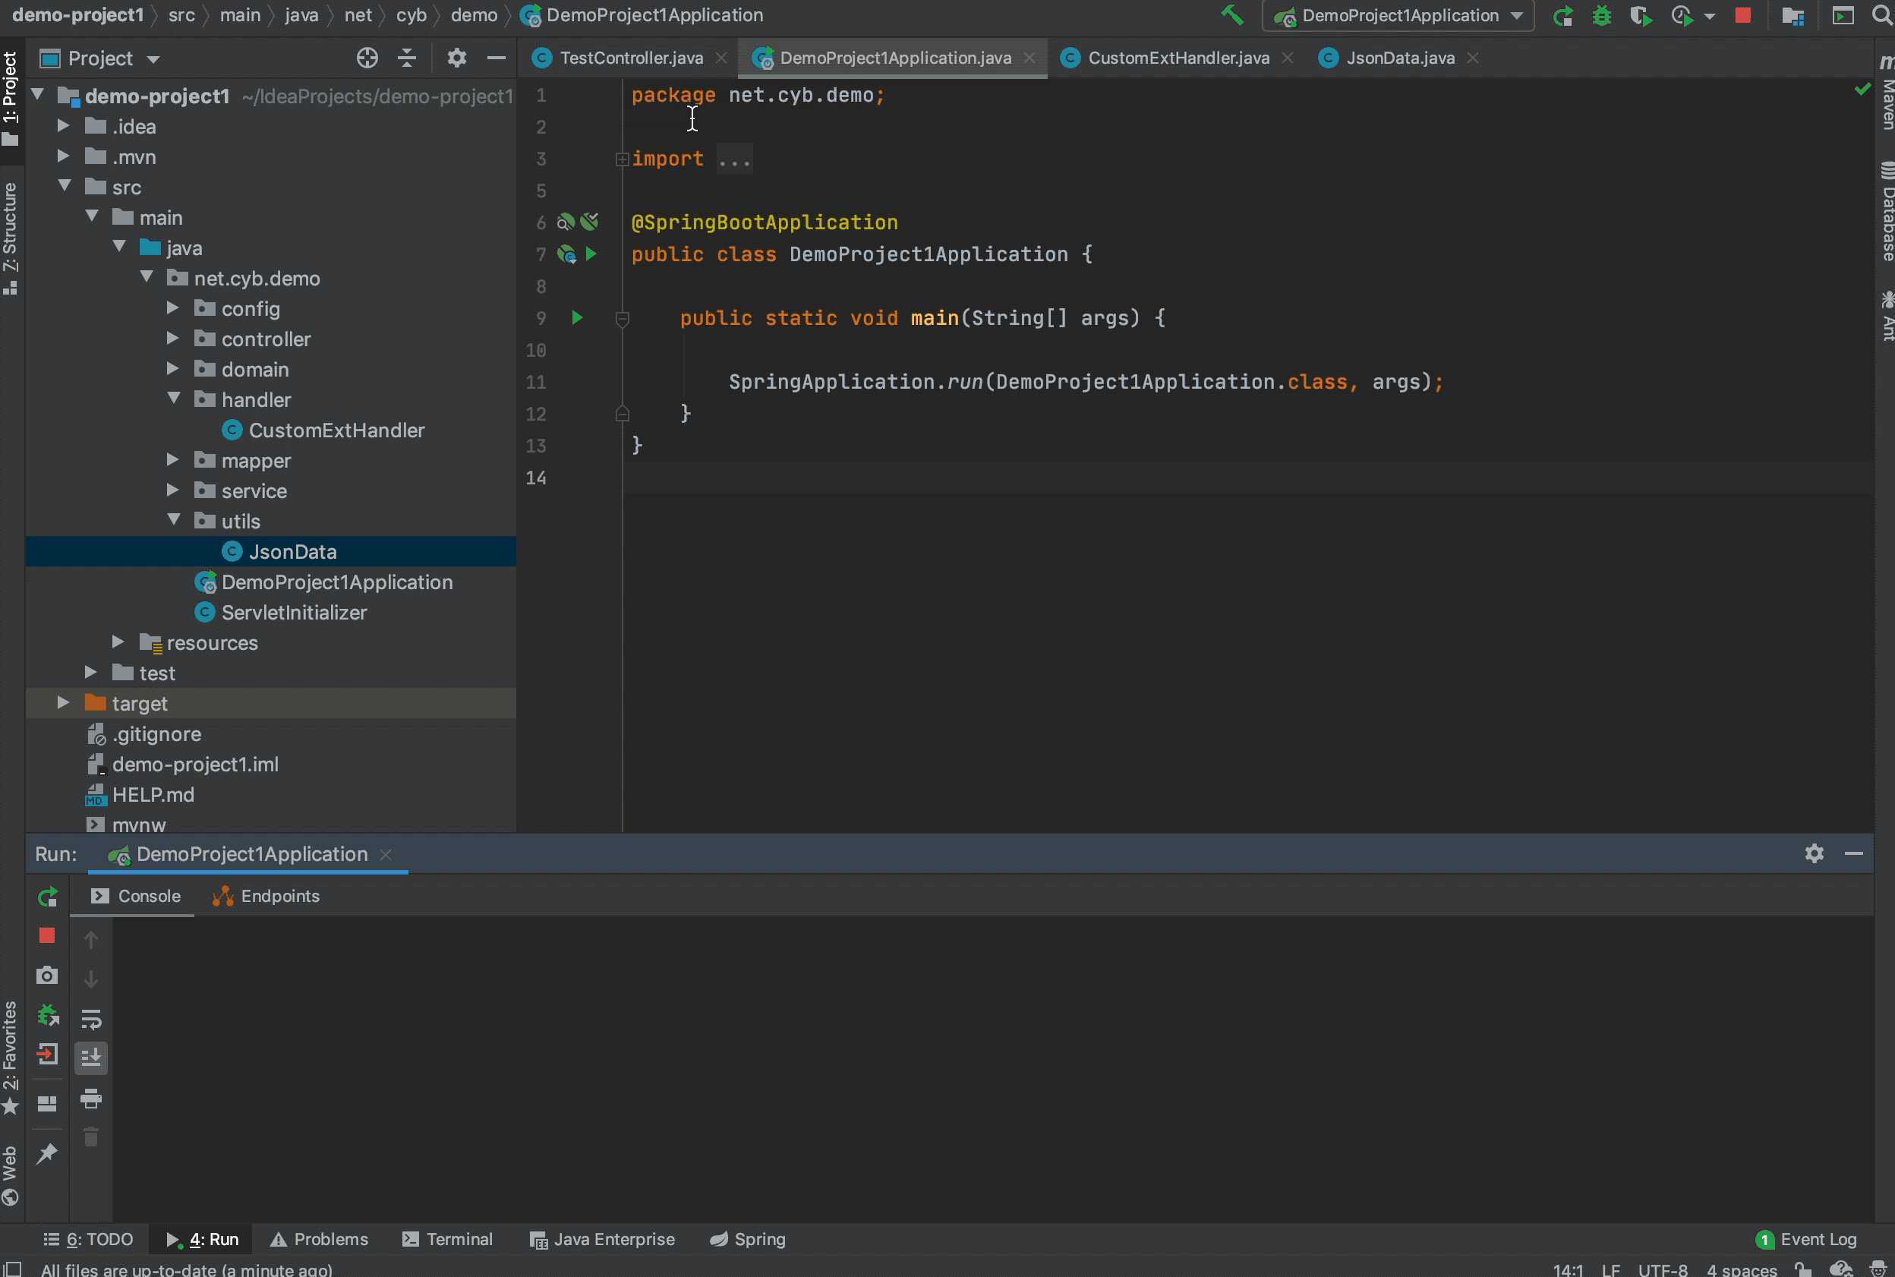The image size is (1895, 1277).
Task: Open Run panel settings gear
Action: coord(1814,853)
